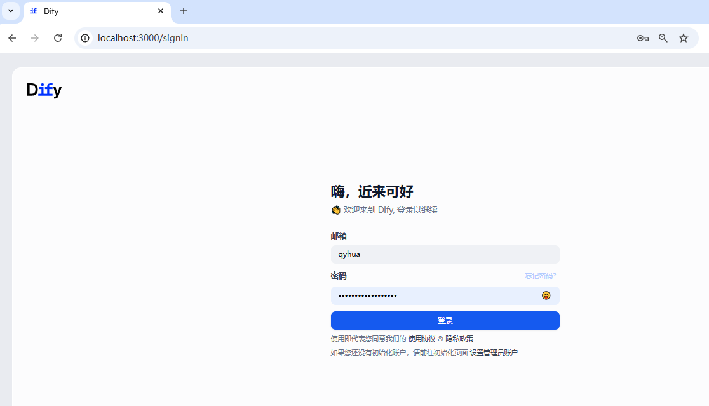Viewport: 709px width, 406px height.
Task: Open the zoom magnifier icon
Action: (x=663, y=38)
